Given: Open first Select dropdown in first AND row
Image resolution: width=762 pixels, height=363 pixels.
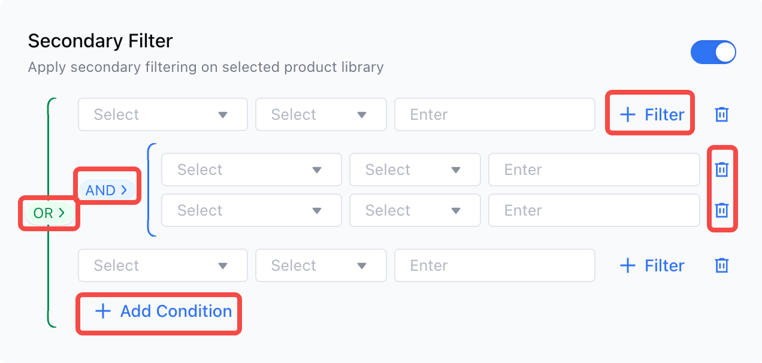Looking at the screenshot, I should click(252, 170).
